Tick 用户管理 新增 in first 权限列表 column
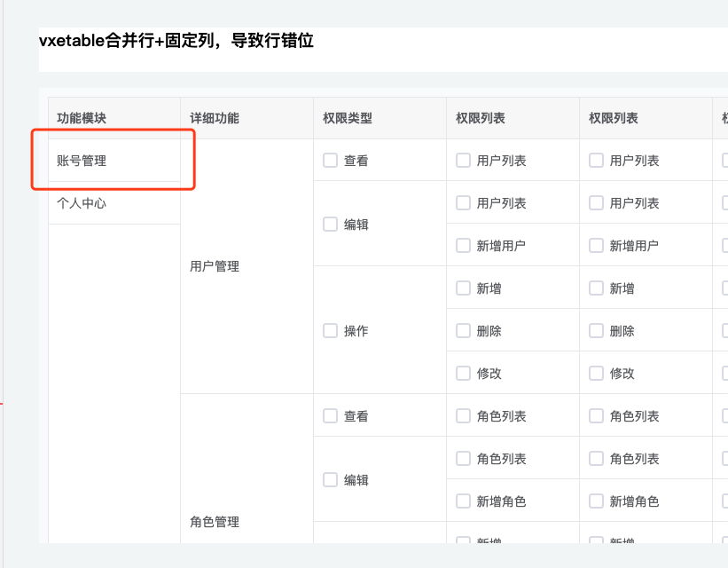 pyautogui.click(x=463, y=288)
